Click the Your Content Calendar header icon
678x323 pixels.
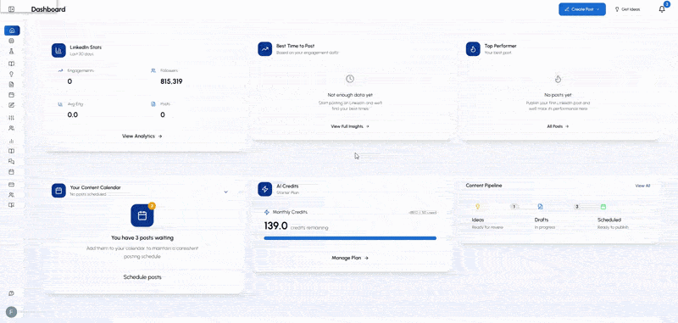click(x=58, y=191)
